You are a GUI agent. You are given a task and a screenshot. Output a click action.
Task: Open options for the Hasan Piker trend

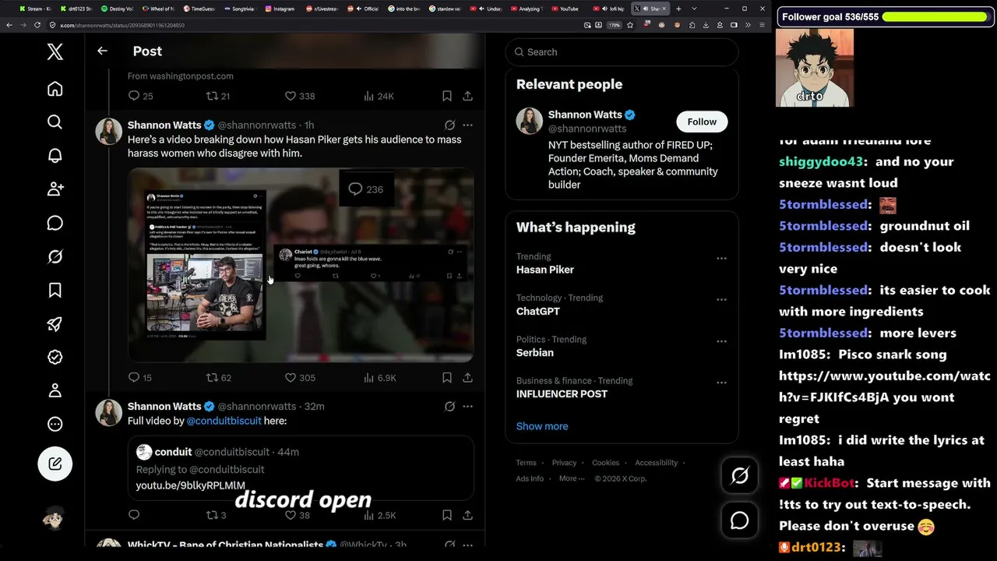(x=721, y=258)
